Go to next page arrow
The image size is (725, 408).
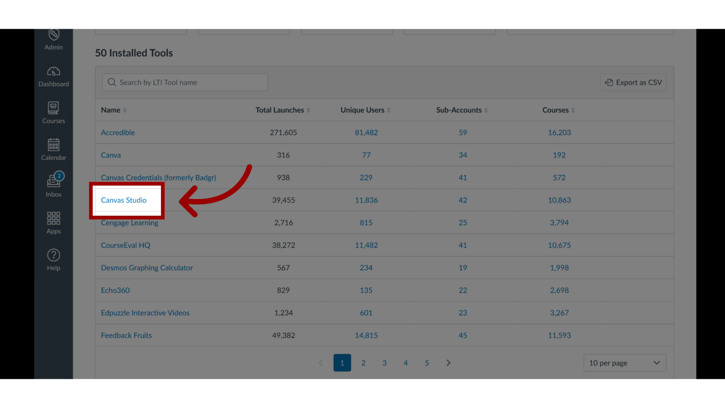[x=448, y=363]
